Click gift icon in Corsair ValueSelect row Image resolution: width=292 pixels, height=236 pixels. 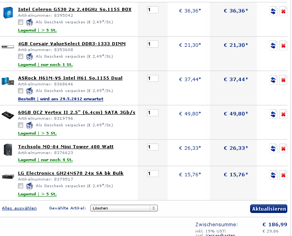click(29, 57)
